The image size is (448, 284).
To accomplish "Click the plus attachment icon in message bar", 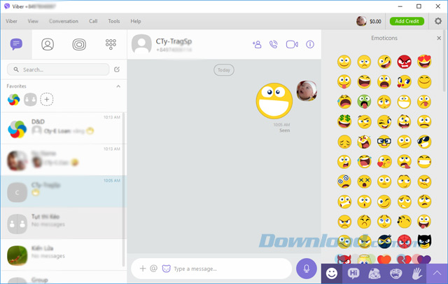I will (x=143, y=269).
